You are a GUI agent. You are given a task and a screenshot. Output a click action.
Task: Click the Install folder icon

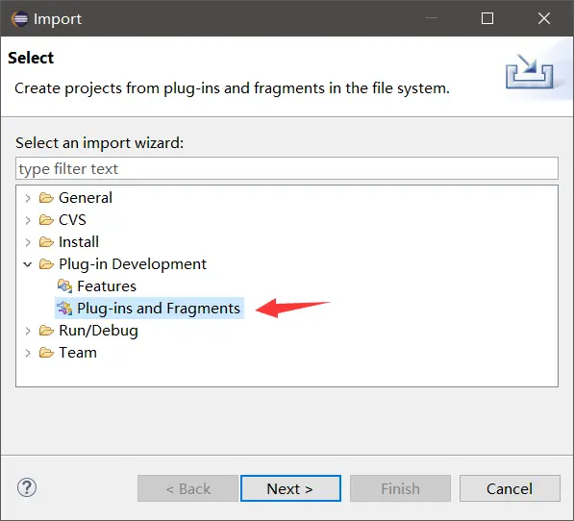[x=46, y=242]
